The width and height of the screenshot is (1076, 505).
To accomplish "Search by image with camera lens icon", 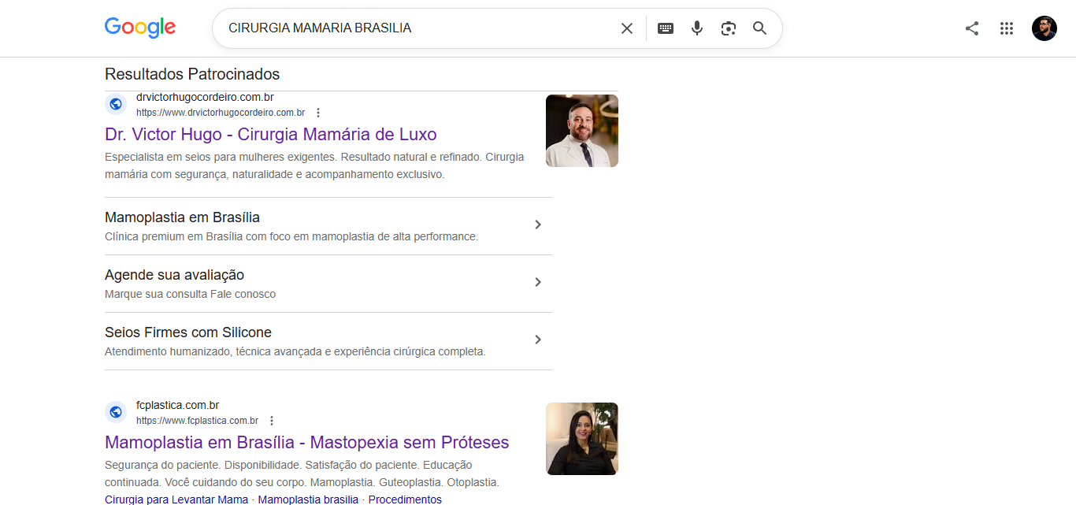I will pos(729,28).
